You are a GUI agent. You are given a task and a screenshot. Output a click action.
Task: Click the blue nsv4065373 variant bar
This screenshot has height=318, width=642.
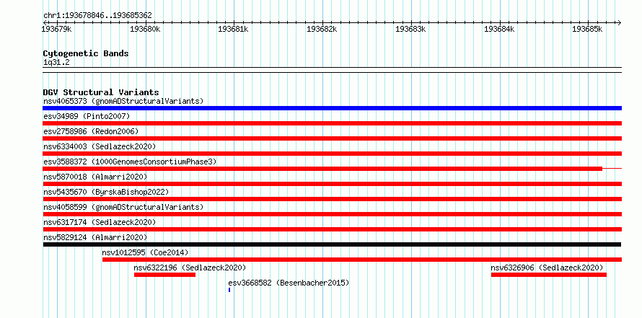(x=332, y=108)
